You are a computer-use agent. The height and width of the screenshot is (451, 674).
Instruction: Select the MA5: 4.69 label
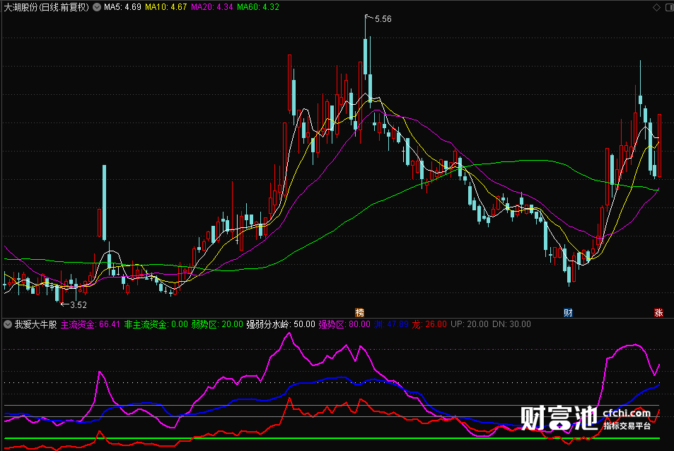[x=122, y=7]
